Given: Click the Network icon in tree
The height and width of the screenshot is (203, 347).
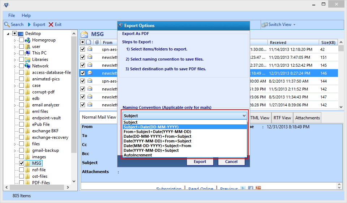Looking at the screenshot, I should pos(27,66).
